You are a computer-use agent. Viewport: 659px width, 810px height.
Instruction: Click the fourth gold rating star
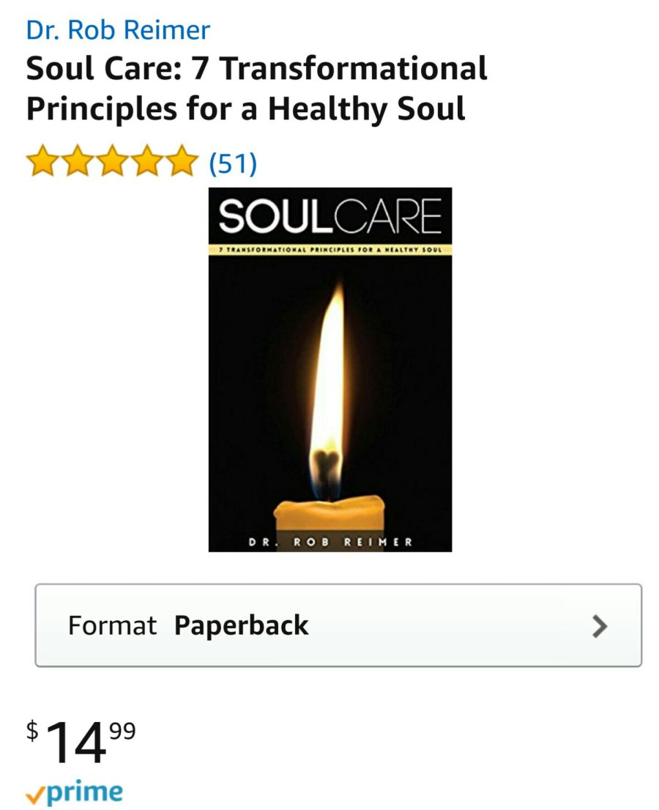pos(146,161)
